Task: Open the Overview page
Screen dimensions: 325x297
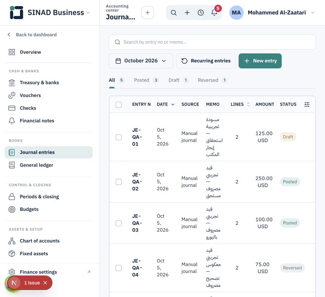Action: 49,52
